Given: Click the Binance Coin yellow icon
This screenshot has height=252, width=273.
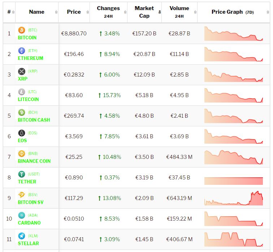Looking at the screenshot, I should click(21, 153).
